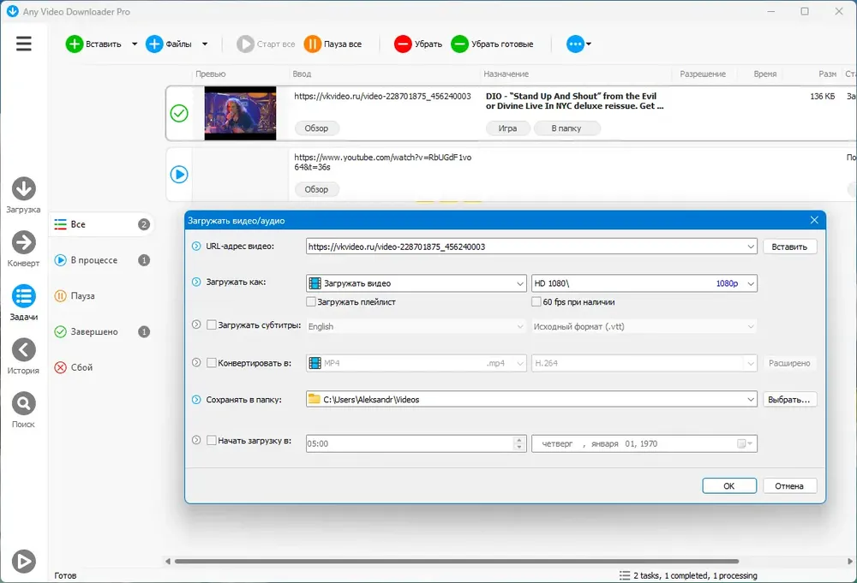Enable the Загружать плейлист checkbox

pos(311,301)
